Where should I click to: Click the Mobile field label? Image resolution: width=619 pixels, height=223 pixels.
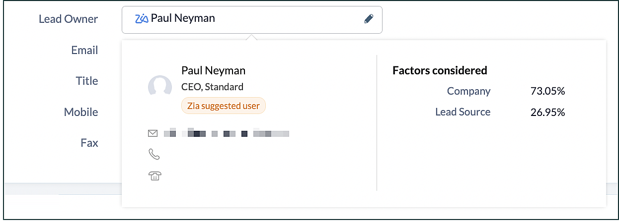pos(81,112)
